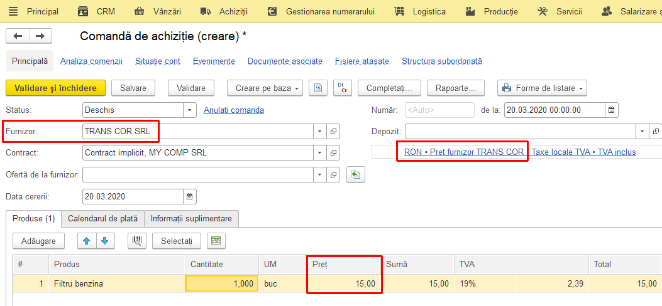This screenshot has height=306, width=662.
Task: Click the Adăugare button
Action: [x=39, y=241]
